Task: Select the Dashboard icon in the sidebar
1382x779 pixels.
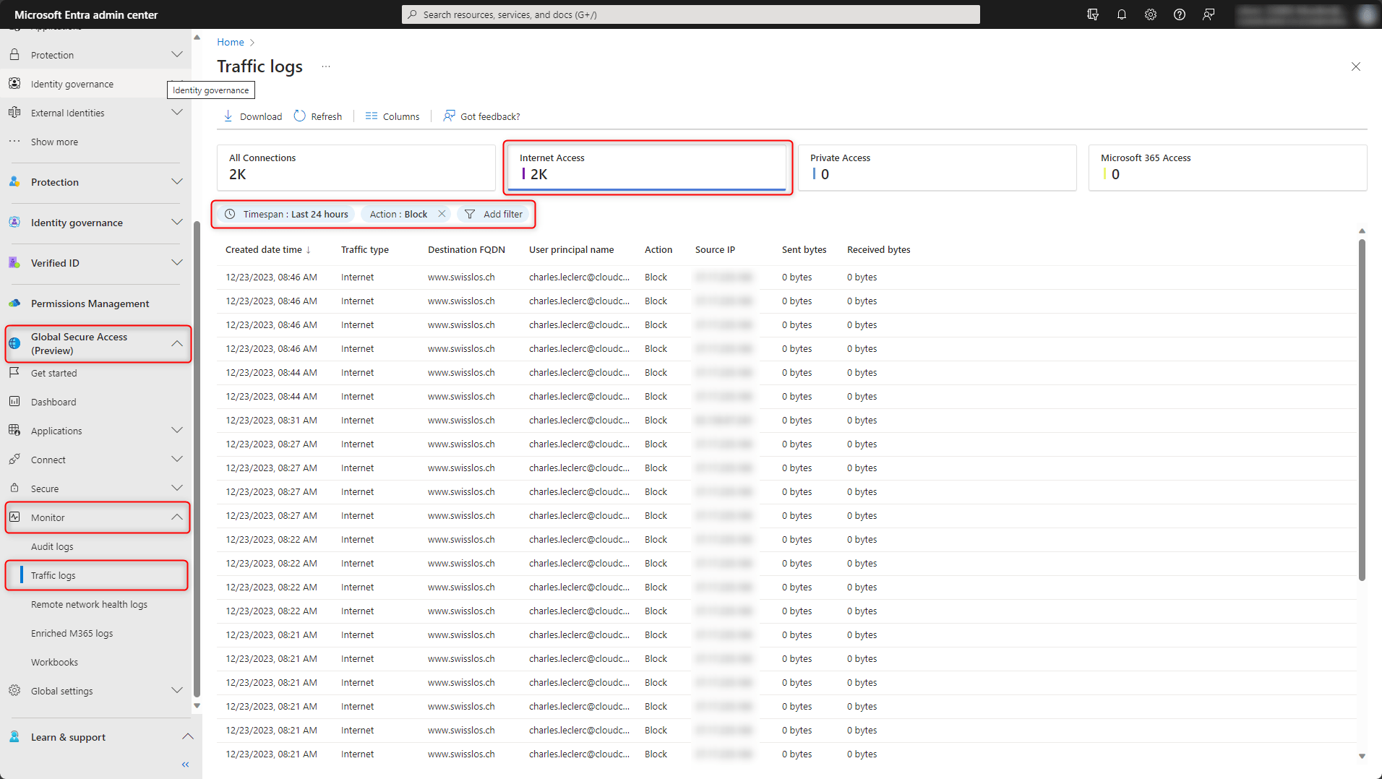Action: [x=14, y=401]
